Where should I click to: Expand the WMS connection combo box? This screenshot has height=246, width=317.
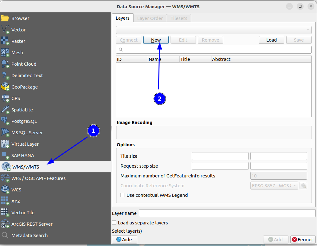214,30
